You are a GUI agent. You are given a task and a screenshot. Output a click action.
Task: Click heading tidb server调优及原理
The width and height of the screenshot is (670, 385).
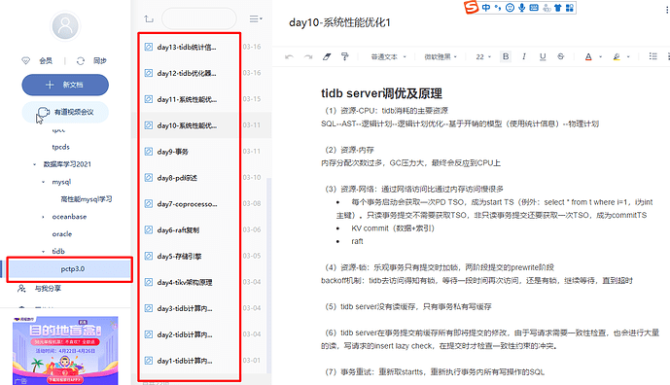pos(381,93)
